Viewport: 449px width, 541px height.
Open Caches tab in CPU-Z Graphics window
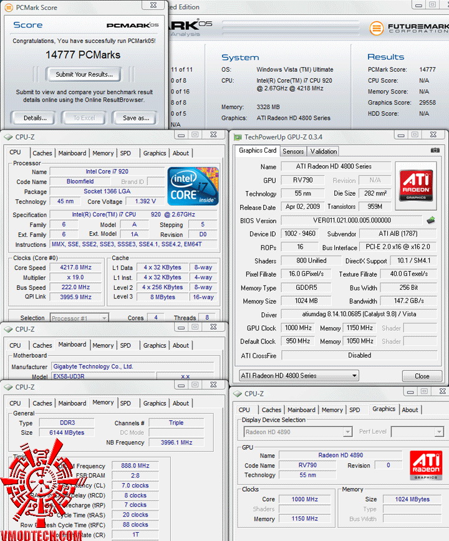coord(271,410)
